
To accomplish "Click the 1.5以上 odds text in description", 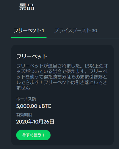I will [90, 66].
